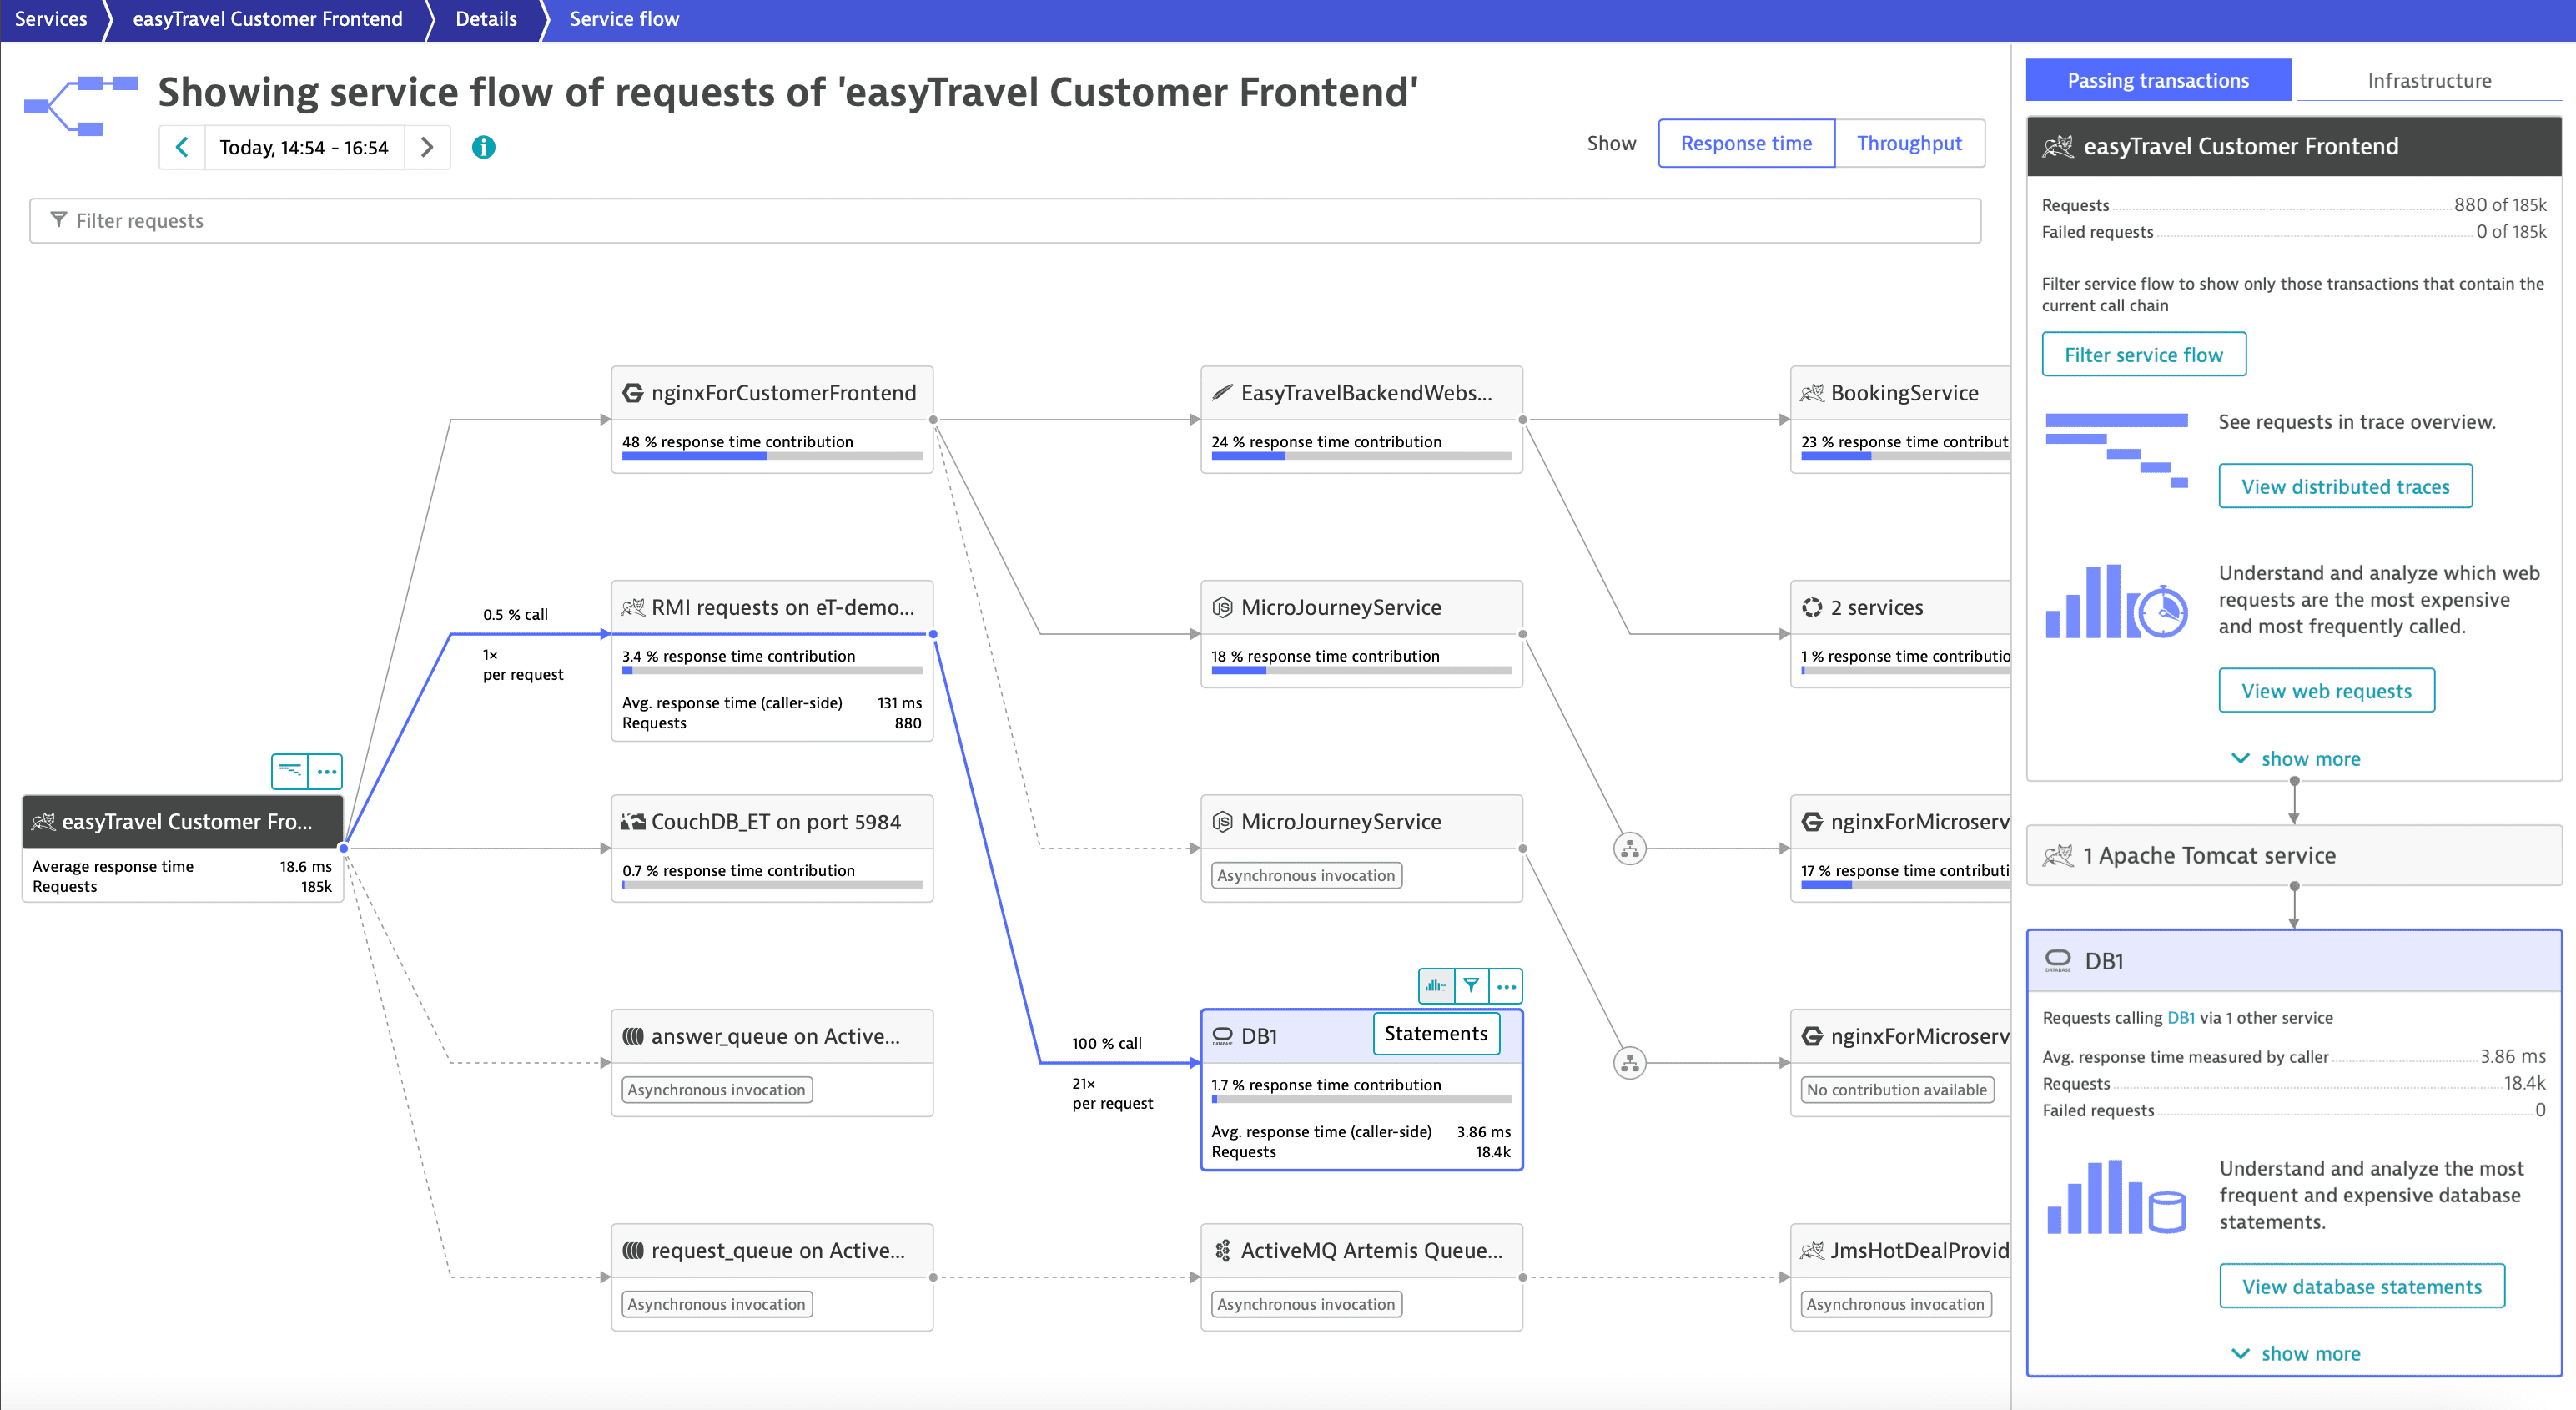Click the Filter service flow button
The width and height of the screenshot is (2576, 1410).
pos(2143,355)
